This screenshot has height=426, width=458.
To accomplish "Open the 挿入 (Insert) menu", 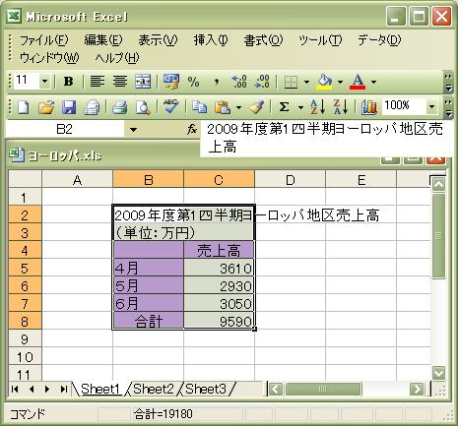I will click(x=211, y=40).
